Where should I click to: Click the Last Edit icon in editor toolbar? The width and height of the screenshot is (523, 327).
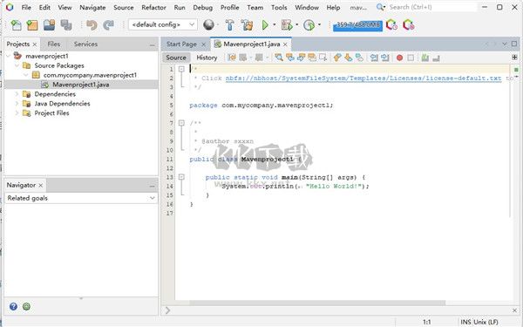click(232, 58)
